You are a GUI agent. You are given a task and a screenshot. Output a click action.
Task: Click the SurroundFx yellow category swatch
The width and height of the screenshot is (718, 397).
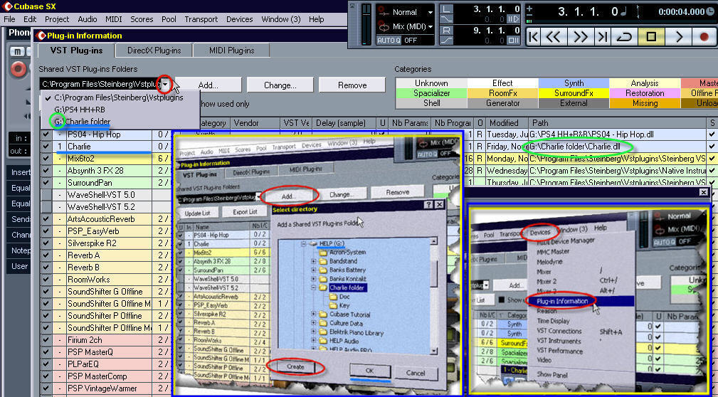[574, 93]
